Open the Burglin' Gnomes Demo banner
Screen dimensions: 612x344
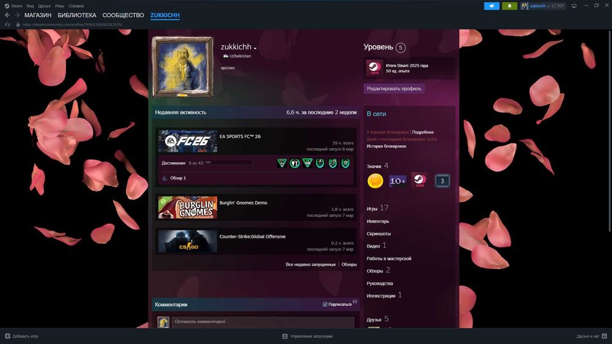tap(188, 208)
